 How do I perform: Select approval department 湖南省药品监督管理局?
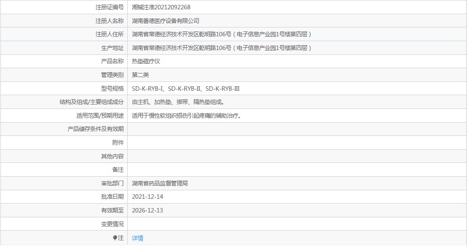click(x=160, y=183)
